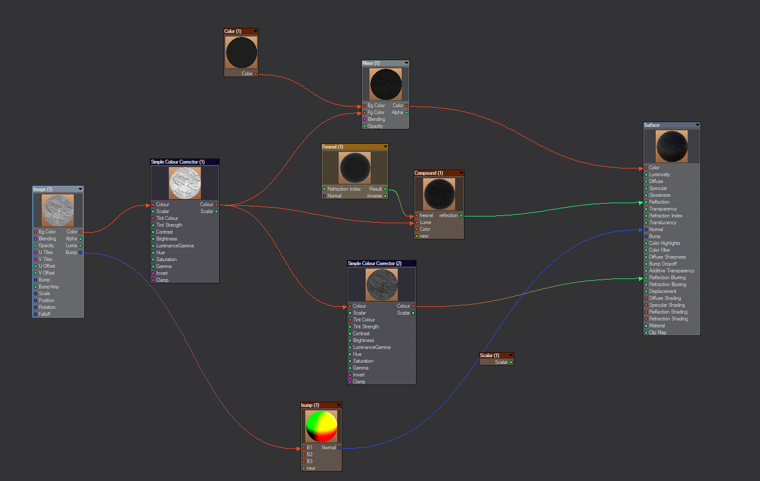
Task: Click the Reflection Blurring input socket on Surface node
Action: pos(646,278)
